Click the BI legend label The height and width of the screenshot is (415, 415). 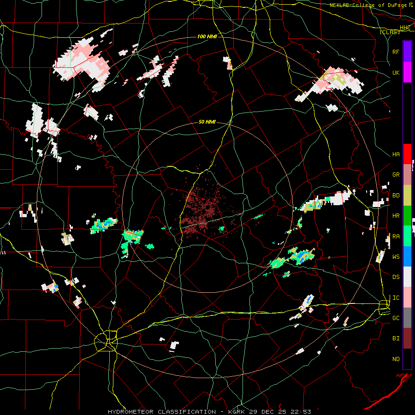coord(396,338)
